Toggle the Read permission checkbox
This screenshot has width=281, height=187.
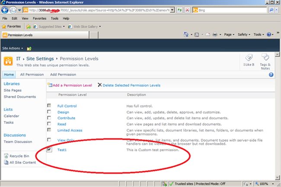[49, 124]
